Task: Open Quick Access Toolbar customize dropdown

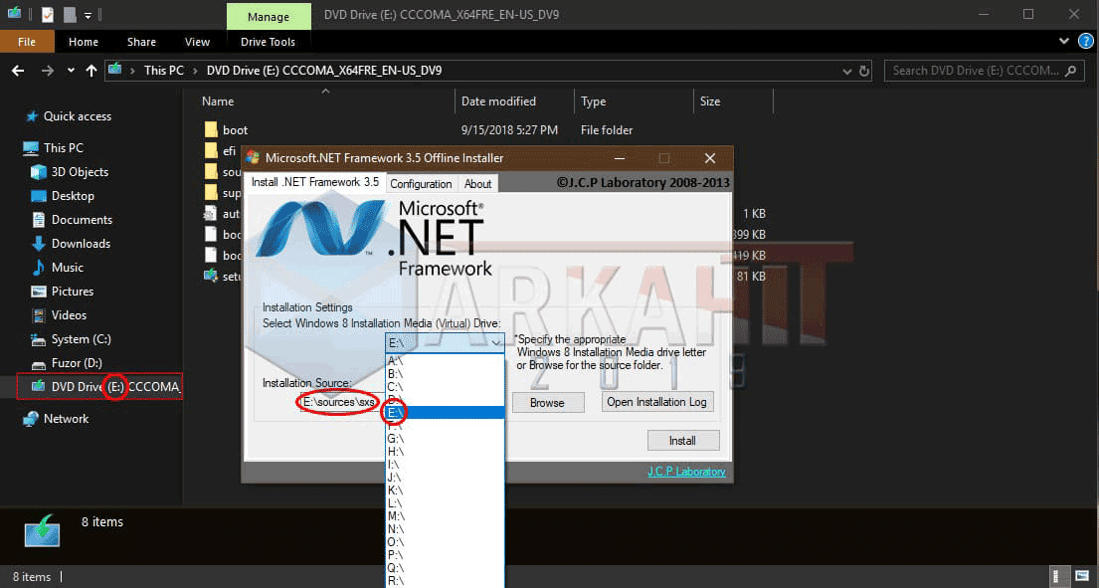Action: [x=88, y=15]
